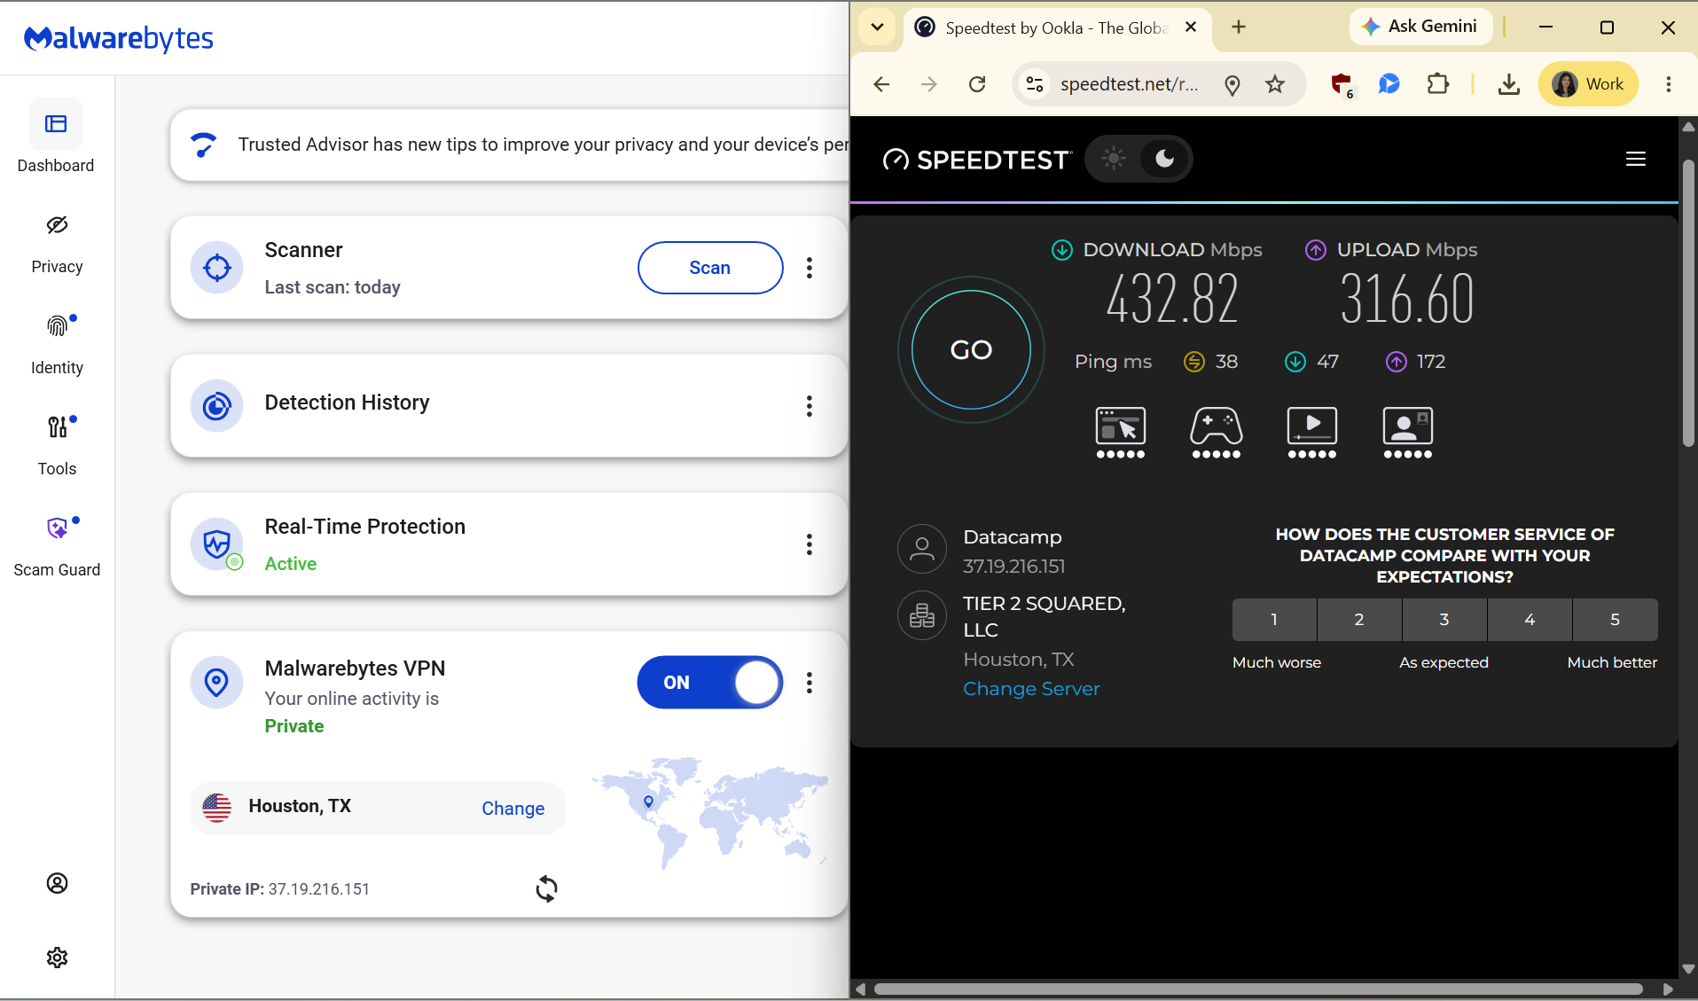Click the Change Server link

point(1031,689)
